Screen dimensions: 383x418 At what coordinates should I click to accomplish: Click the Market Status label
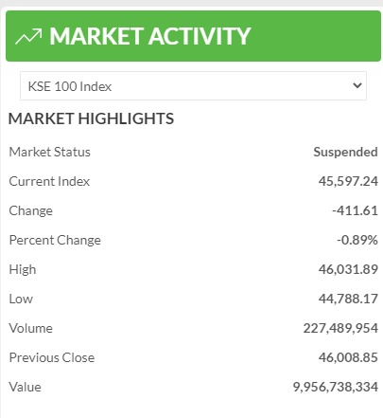[x=50, y=152]
